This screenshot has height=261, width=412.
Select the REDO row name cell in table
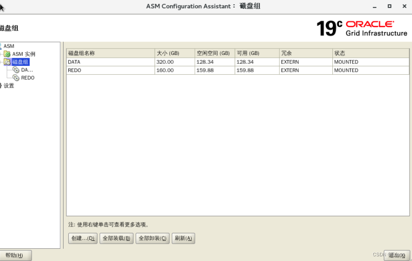(111, 70)
